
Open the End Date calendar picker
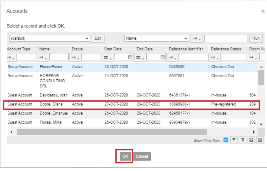coord(162,57)
